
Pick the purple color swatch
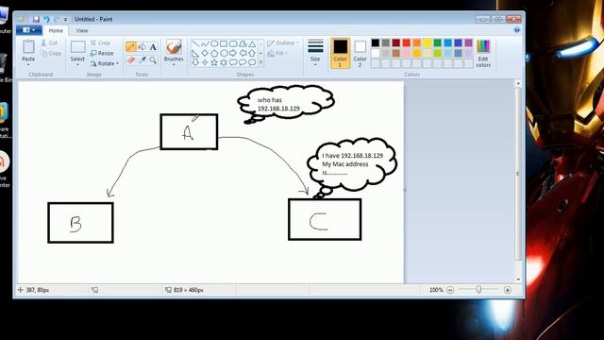[x=468, y=42]
